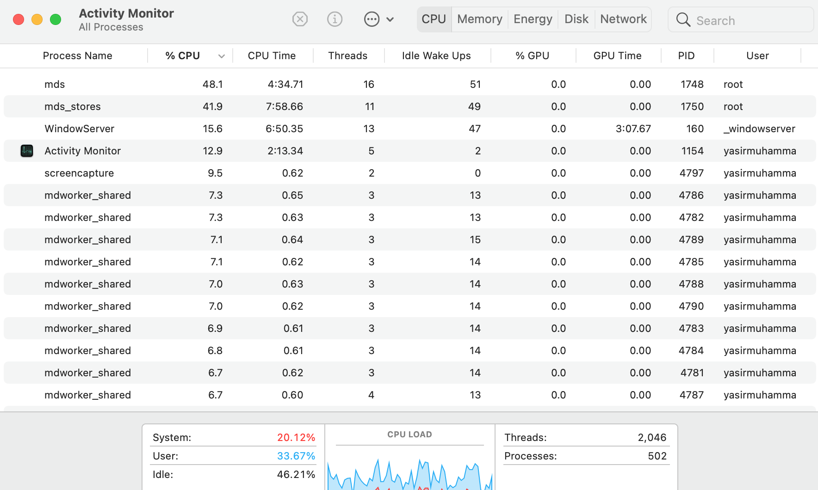The image size is (818, 490).
Task: Select mdworker_shared with PID 4783
Action: (409, 328)
